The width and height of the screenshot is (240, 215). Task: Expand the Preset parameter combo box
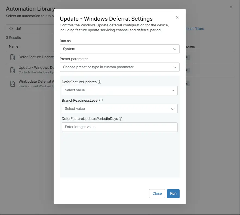point(119,67)
